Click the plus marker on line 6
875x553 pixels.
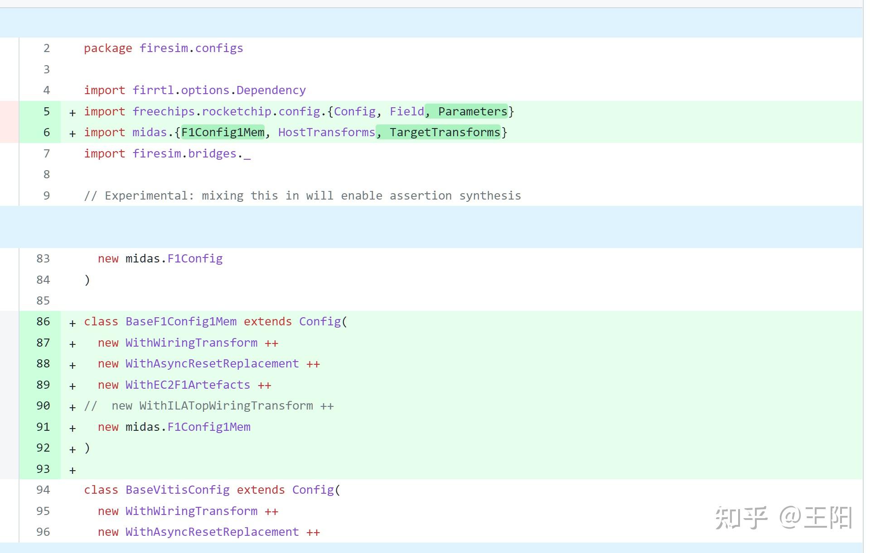click(x=73, y=133)
